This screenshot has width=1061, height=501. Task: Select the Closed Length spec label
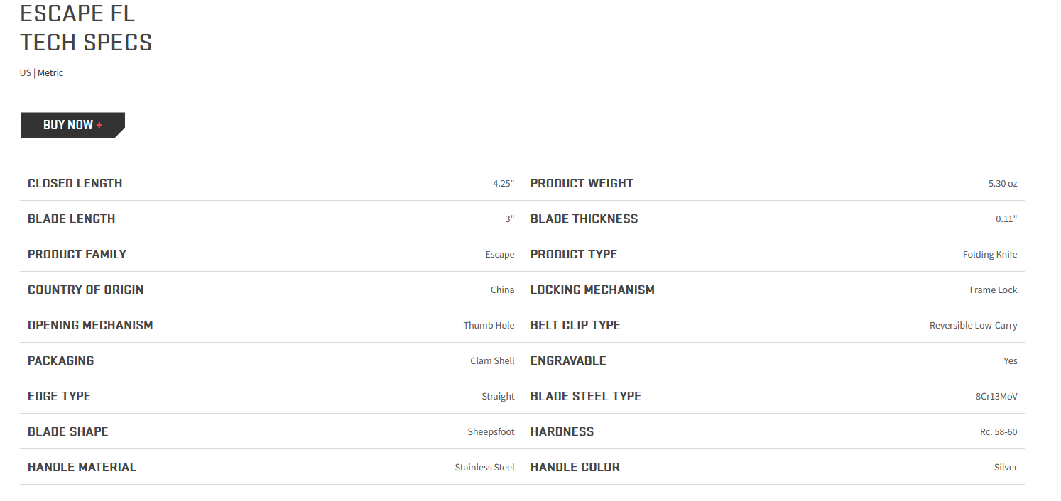coord(75,183)
